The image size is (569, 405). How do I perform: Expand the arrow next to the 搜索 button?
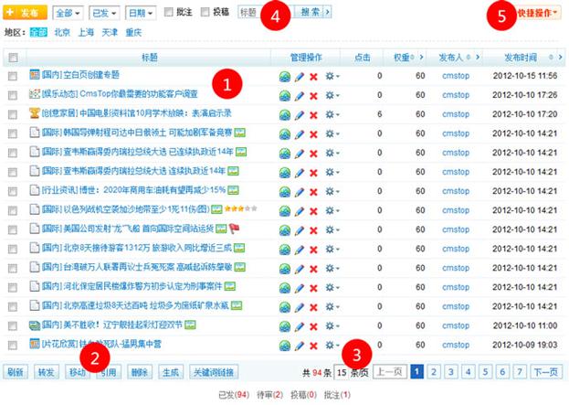tap(328, 13)
